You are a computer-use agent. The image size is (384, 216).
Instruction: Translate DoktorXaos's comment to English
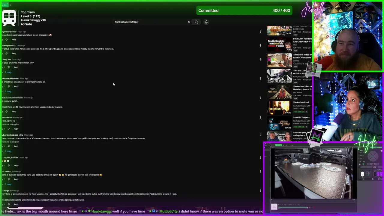[10, 124]
